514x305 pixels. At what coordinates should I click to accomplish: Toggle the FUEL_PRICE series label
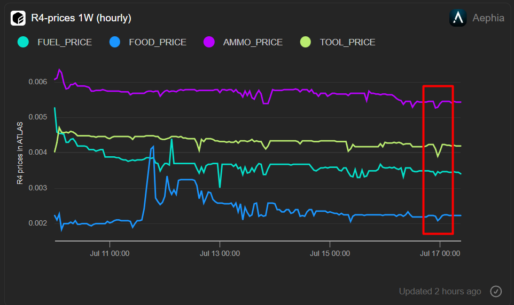[64, 42]
